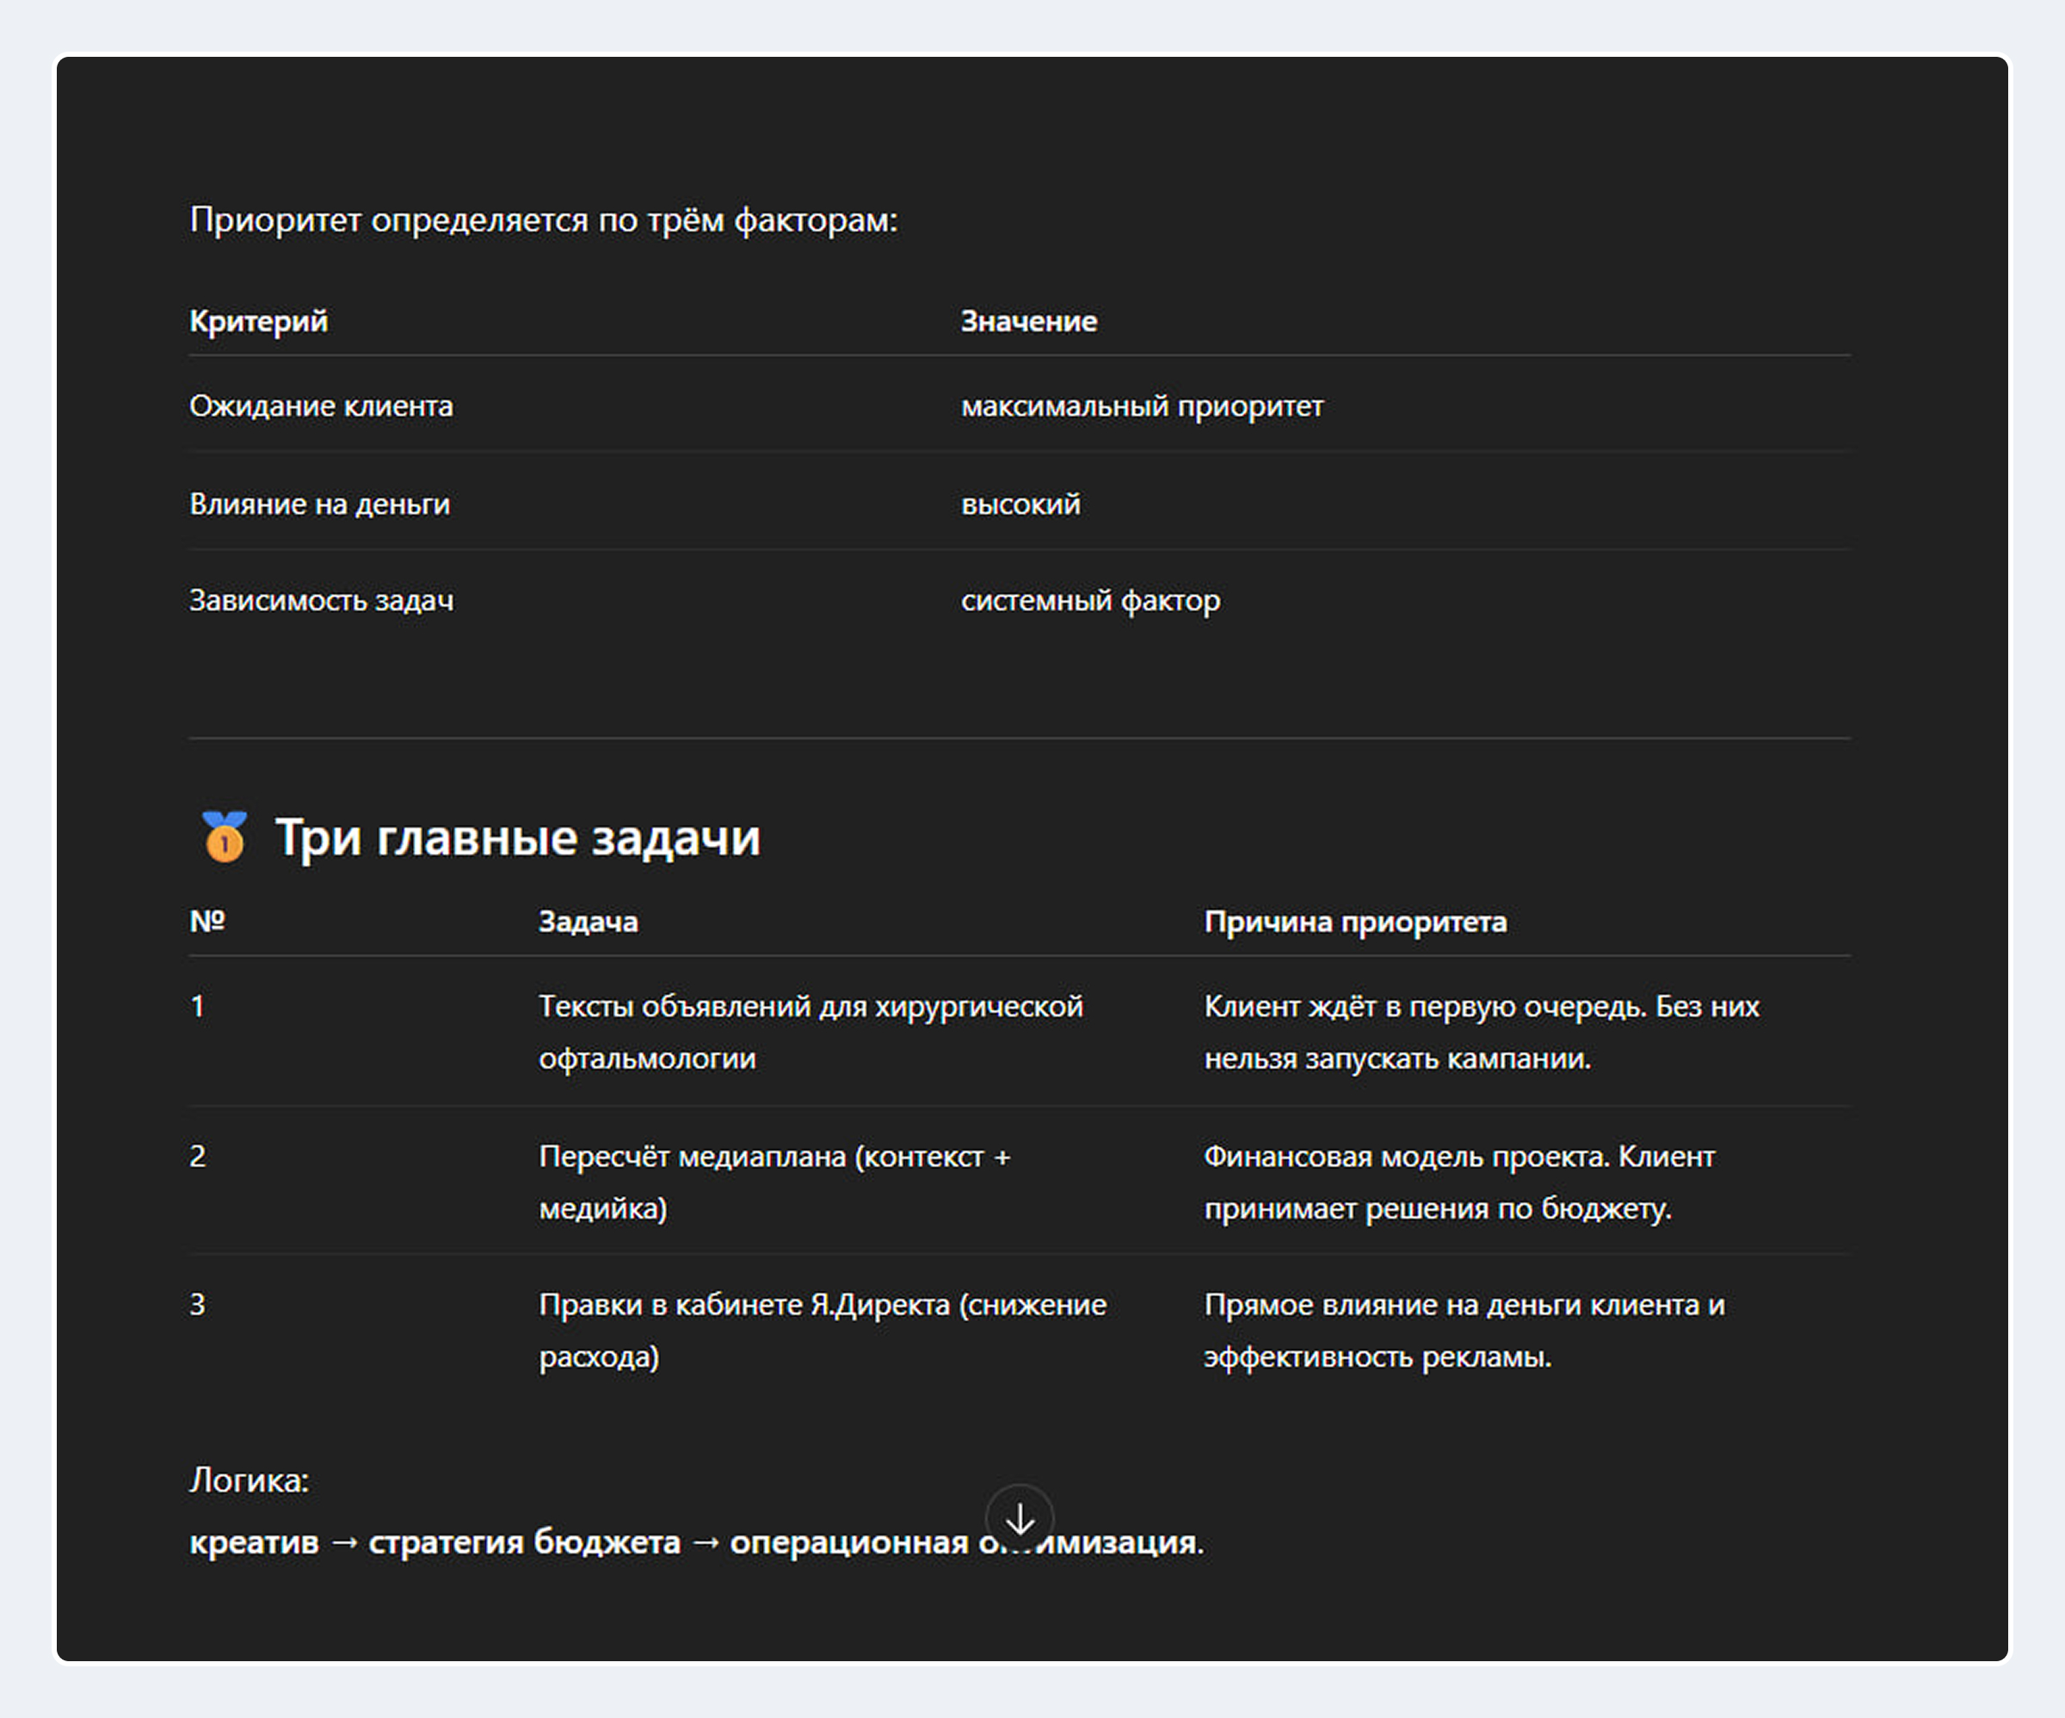2065x1718 pixels.
Task: Click the 'Задача' column header
Action: pos(588,921)
